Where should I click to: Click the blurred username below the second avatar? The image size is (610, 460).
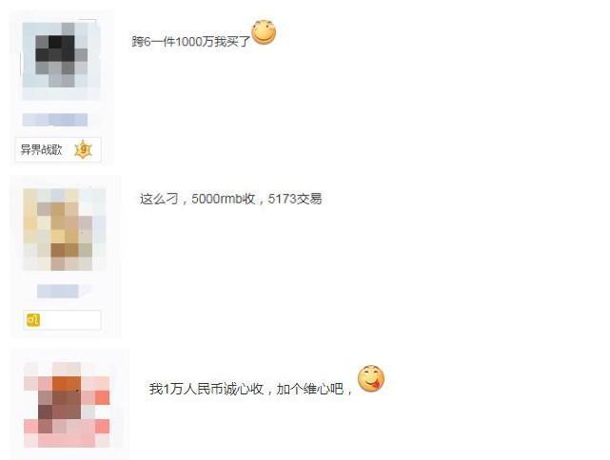pyautogui.click(x=64, y=291)
